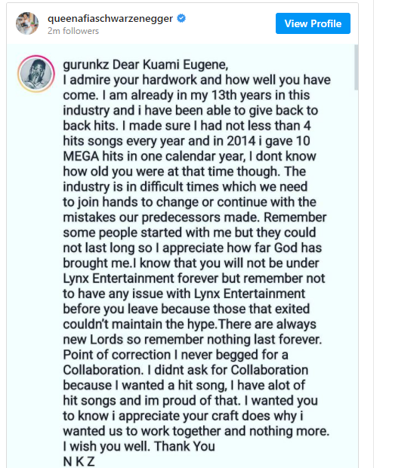Click the line 'new Lords so remember nothing last forever'
This screenshot has height=468, width=420.
click(x=193, y=340)
